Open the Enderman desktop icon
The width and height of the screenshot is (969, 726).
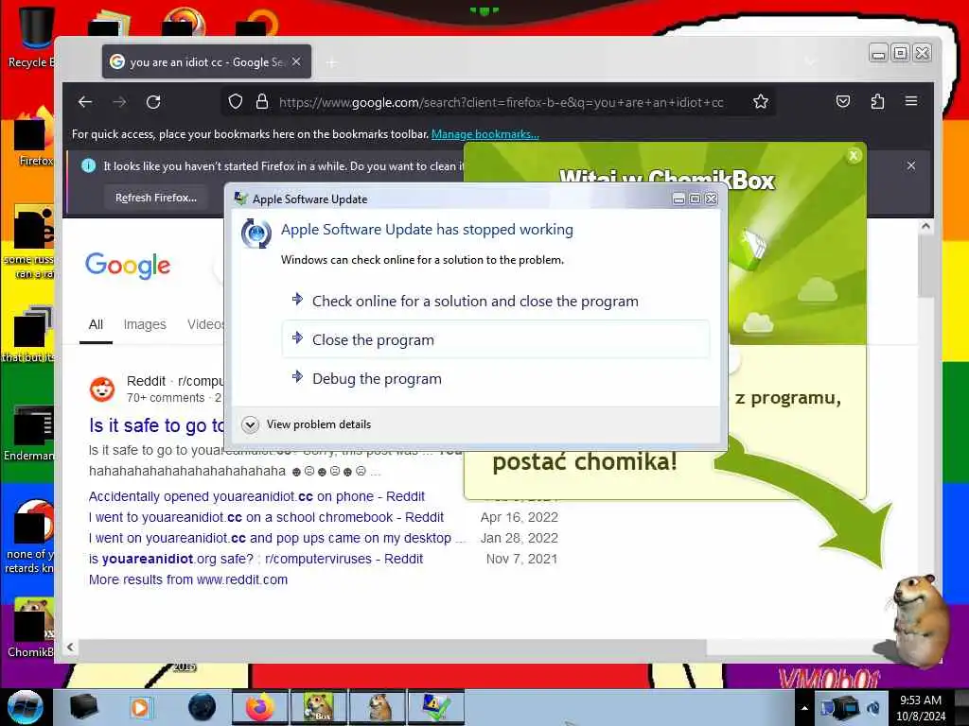29,433
